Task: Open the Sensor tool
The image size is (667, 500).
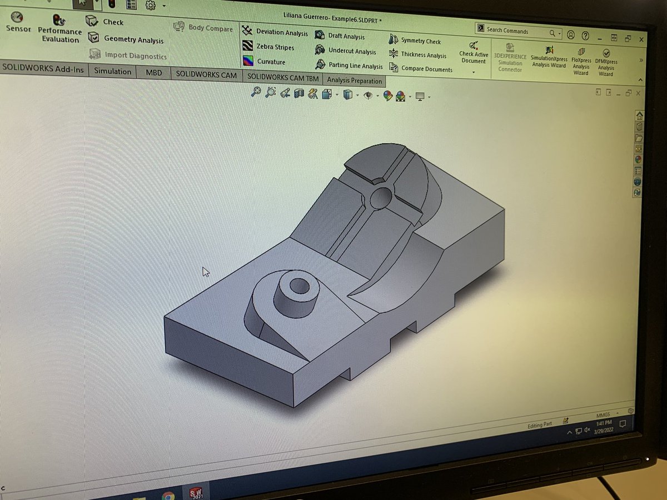Action: tap(18, 23)
